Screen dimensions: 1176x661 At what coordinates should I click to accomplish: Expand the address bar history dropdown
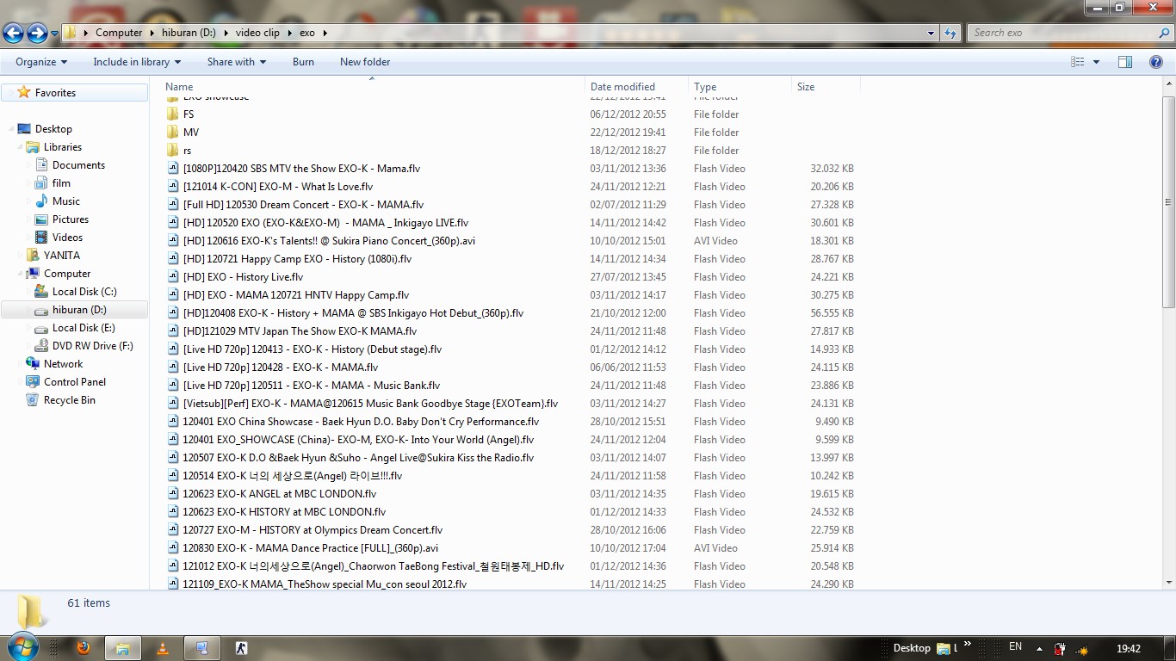tap(932, 33)
